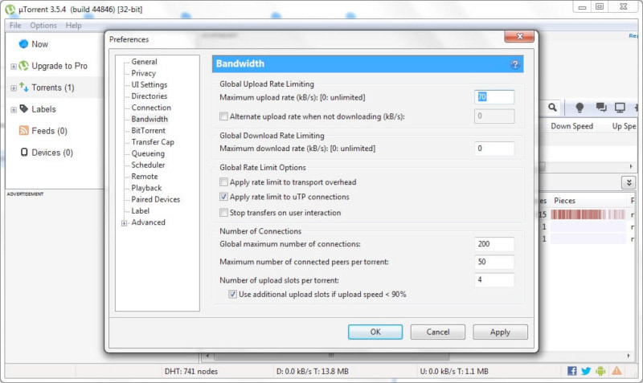The width and height of the screenshot is (643, 383).
Task: Click the Labels tag icon
Action: pos(24,108)
